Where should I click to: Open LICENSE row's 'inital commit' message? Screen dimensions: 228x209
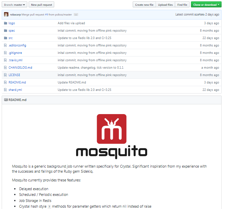92,75
